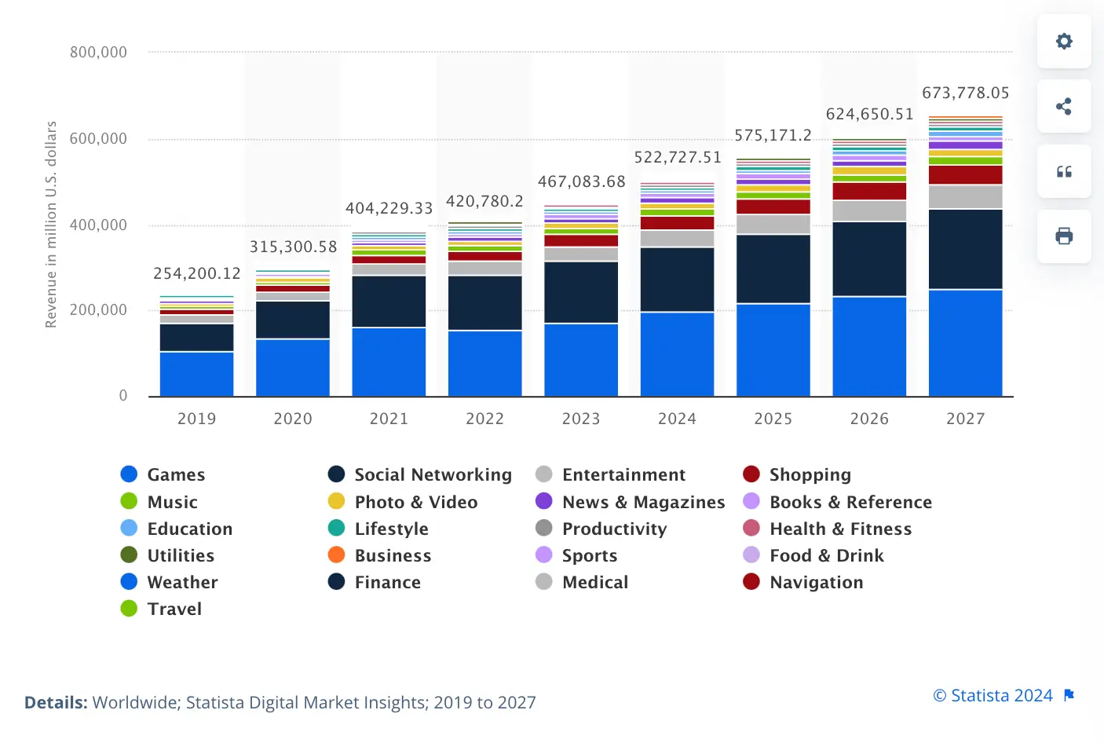Click the 2019 Games bar segment

tap(196, 373)
